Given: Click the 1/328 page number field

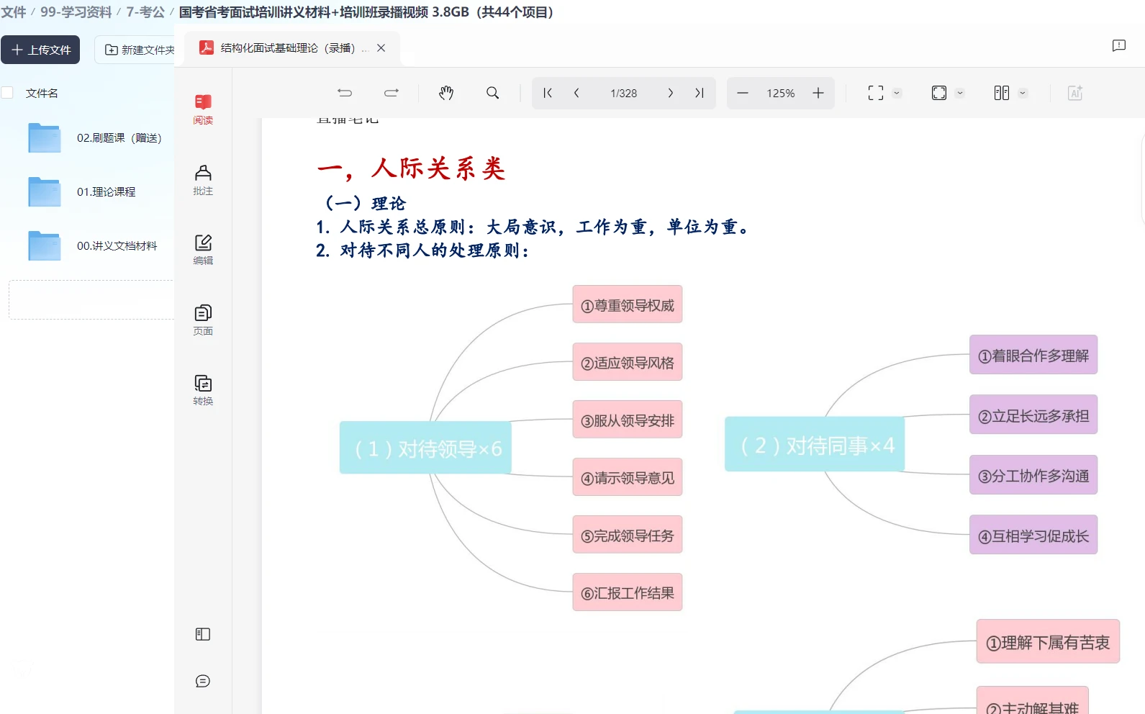Looking at the screenshot, I should point(623,93).
